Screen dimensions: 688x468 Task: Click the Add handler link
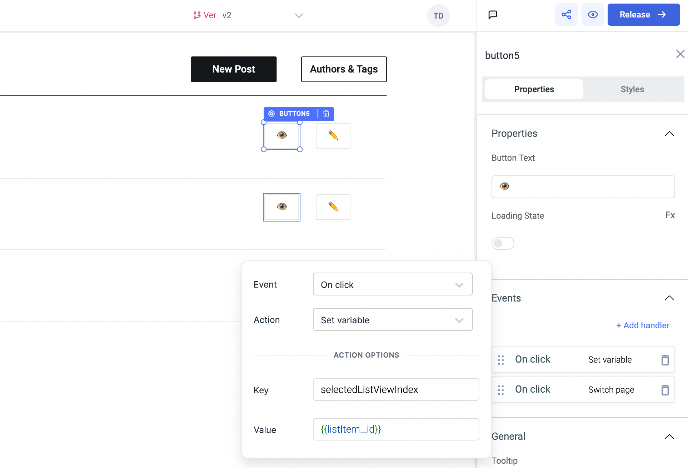[643, 325]
